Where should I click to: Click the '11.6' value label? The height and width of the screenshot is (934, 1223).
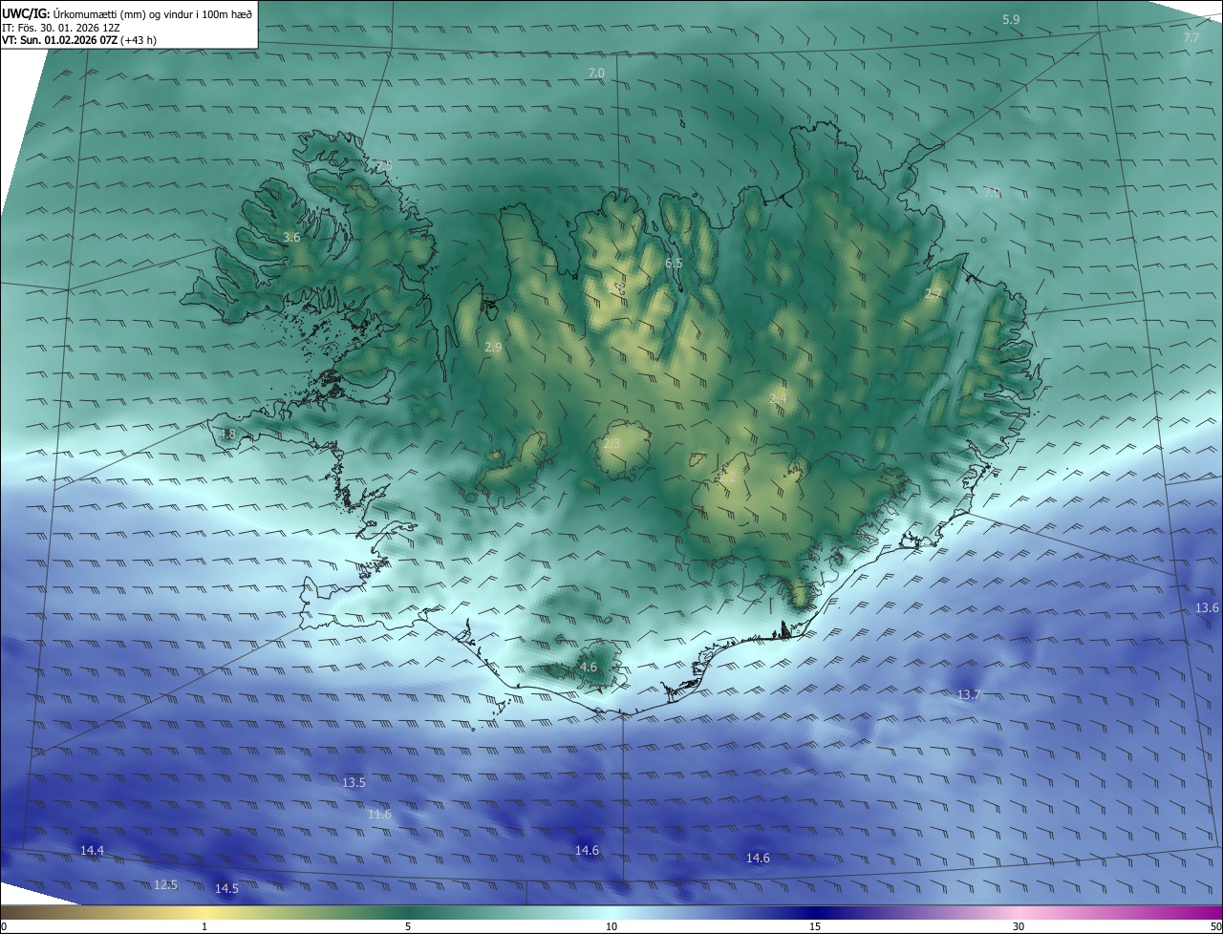(x=379, y=815)
